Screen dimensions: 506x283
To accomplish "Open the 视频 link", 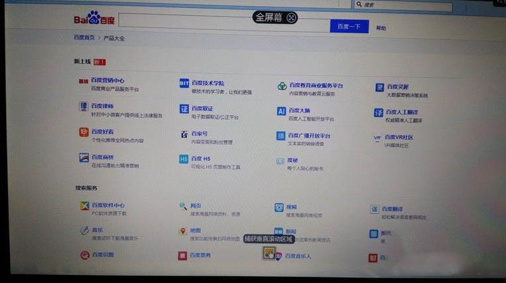I will [x=291, y=207].
